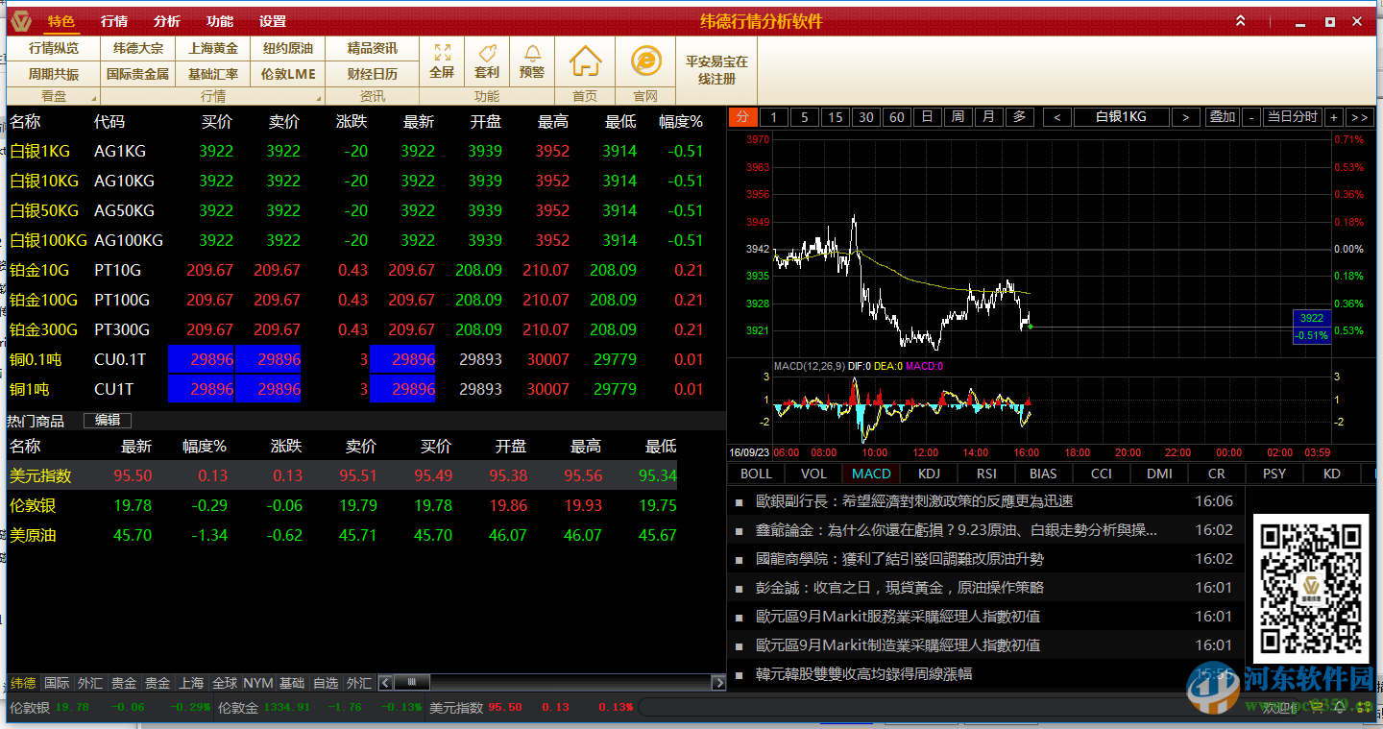1383x729 pixels.
Task: Click the 伦敦LME button
Action: [x=287, y=74]
